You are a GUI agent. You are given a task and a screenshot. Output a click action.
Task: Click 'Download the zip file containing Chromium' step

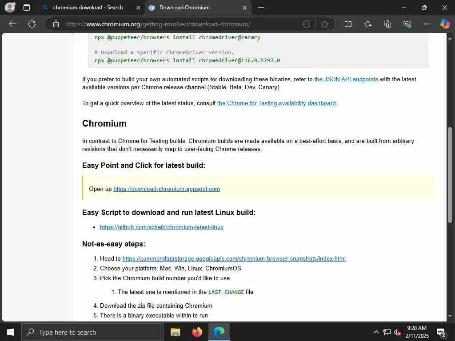(156, 305)
